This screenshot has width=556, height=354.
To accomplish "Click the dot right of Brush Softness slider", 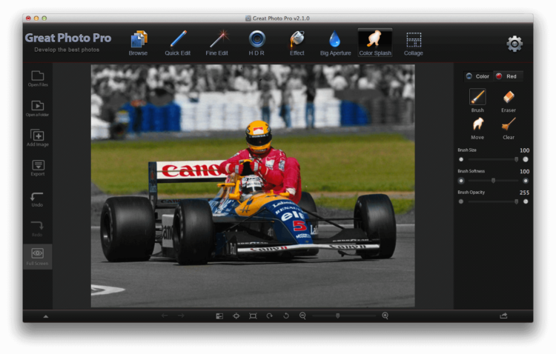I will click(526, 181).
